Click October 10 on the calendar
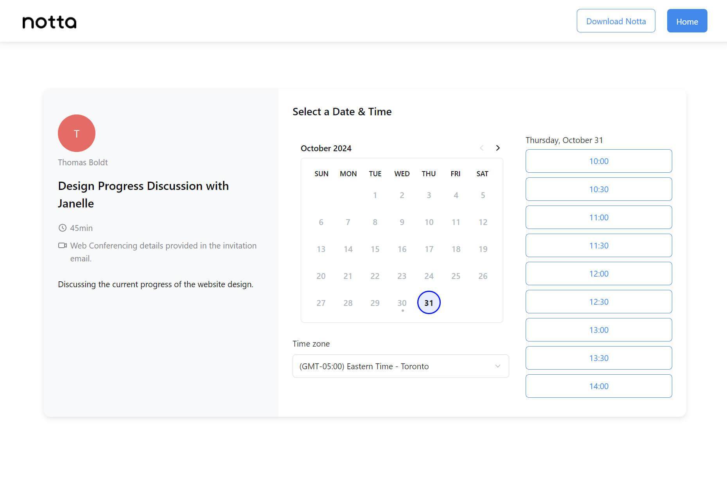 coord(429,222)
